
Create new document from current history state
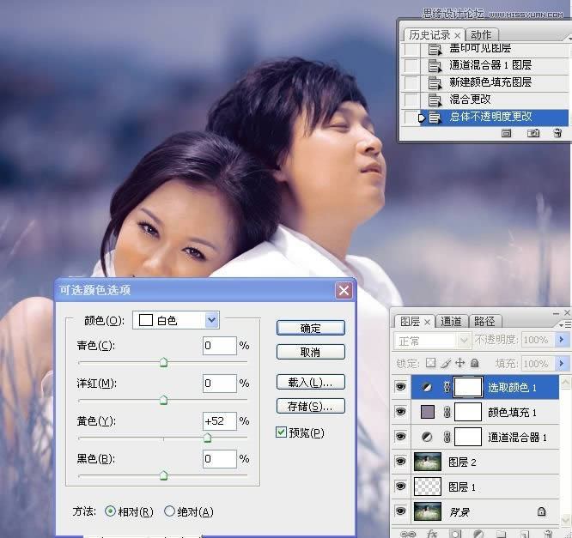pyautogui.click(x=507, y=133)
